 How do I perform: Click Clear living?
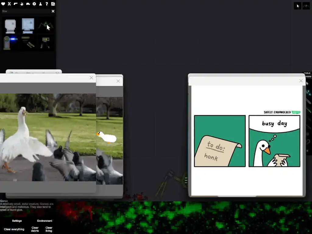pos(49,229)
